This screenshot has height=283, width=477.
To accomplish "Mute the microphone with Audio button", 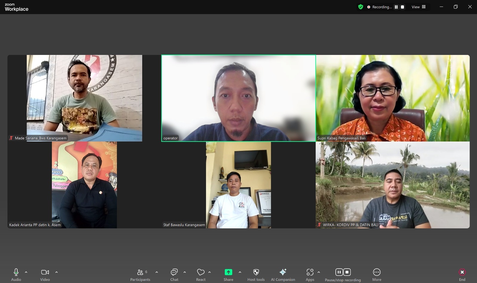I will [x=16, y=275].
